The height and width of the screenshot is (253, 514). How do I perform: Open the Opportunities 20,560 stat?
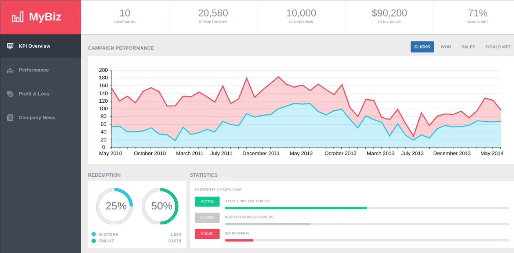(213, 17)
